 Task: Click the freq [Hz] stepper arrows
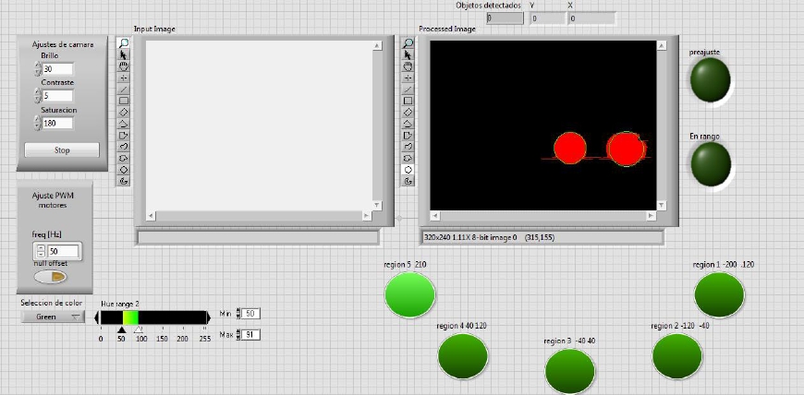click(40, 251)
